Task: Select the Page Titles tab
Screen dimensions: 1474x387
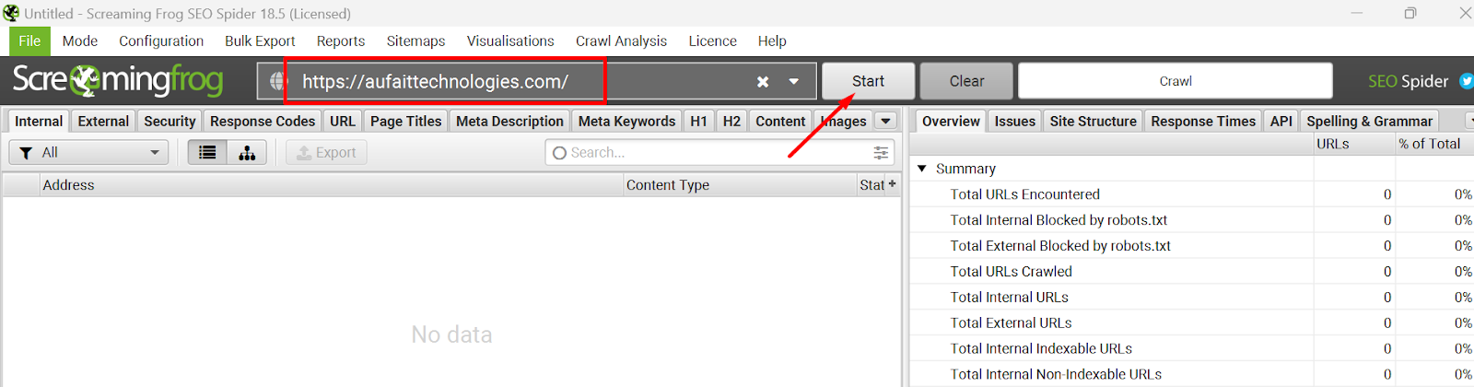Action: 405,121
